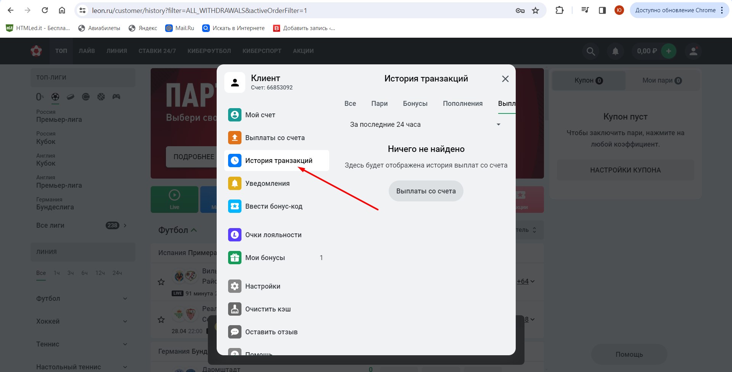
Task: Click the gray Выплаты со счета button
Action: click(426, 191)
